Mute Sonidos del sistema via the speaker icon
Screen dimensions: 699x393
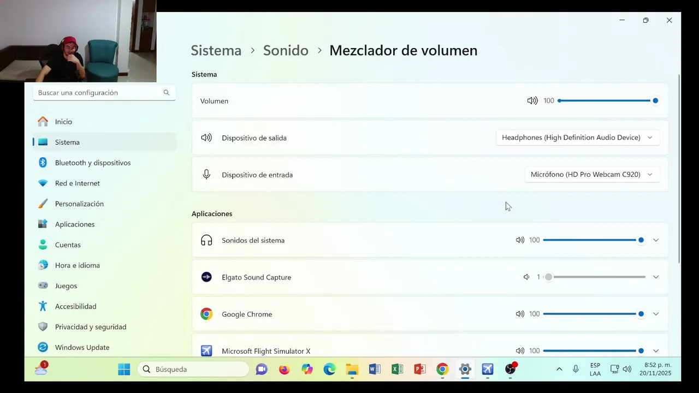520,240
